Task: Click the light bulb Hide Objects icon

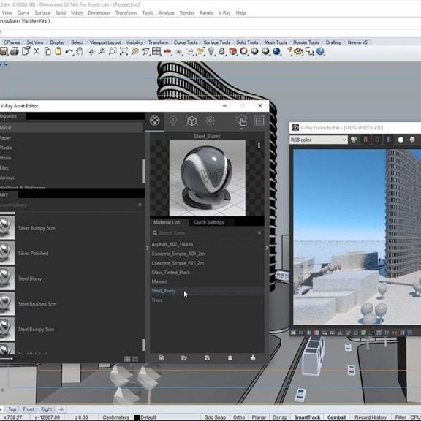Action: coord(211,51)
